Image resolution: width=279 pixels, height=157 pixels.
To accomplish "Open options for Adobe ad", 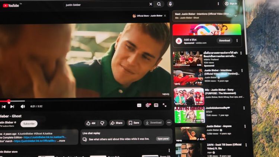I will (x=237, y=41).
